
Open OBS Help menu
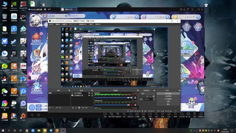(x=98, y=24)
